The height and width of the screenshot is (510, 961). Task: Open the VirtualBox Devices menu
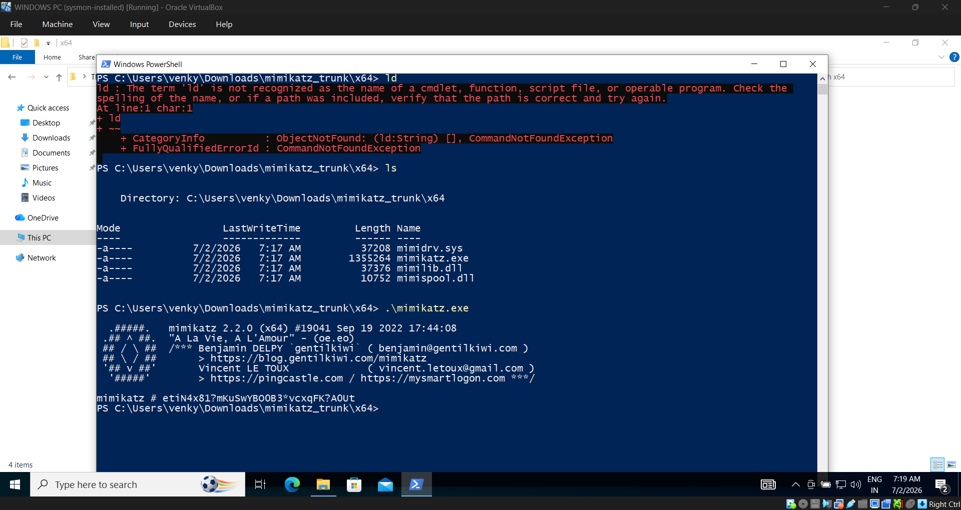pyautogui.click(x=182, y=24)
